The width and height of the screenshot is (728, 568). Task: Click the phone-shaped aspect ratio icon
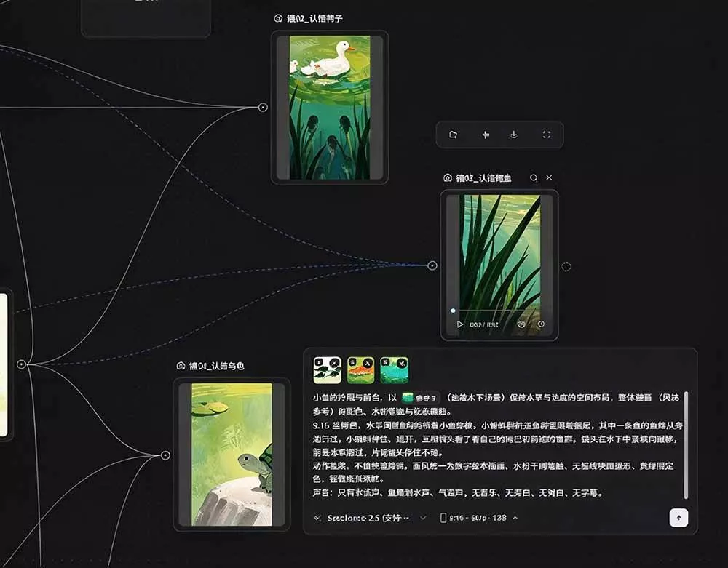443,518
